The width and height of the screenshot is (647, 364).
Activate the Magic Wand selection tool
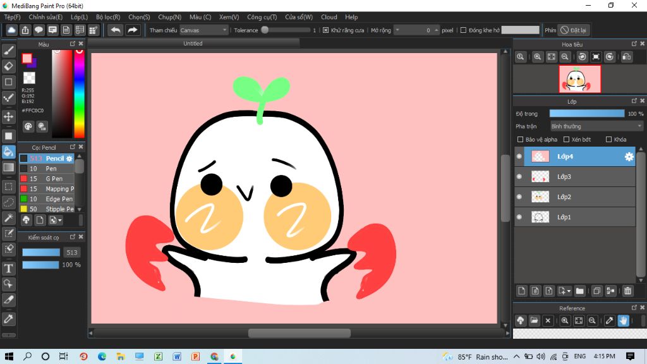[9, 218]
